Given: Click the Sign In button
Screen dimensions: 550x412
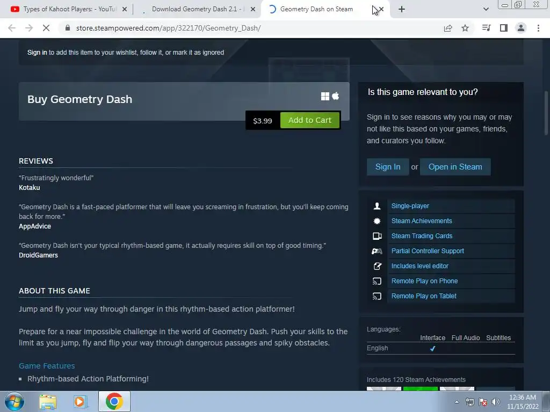Looking at the screenshot, I should [388, 167].
